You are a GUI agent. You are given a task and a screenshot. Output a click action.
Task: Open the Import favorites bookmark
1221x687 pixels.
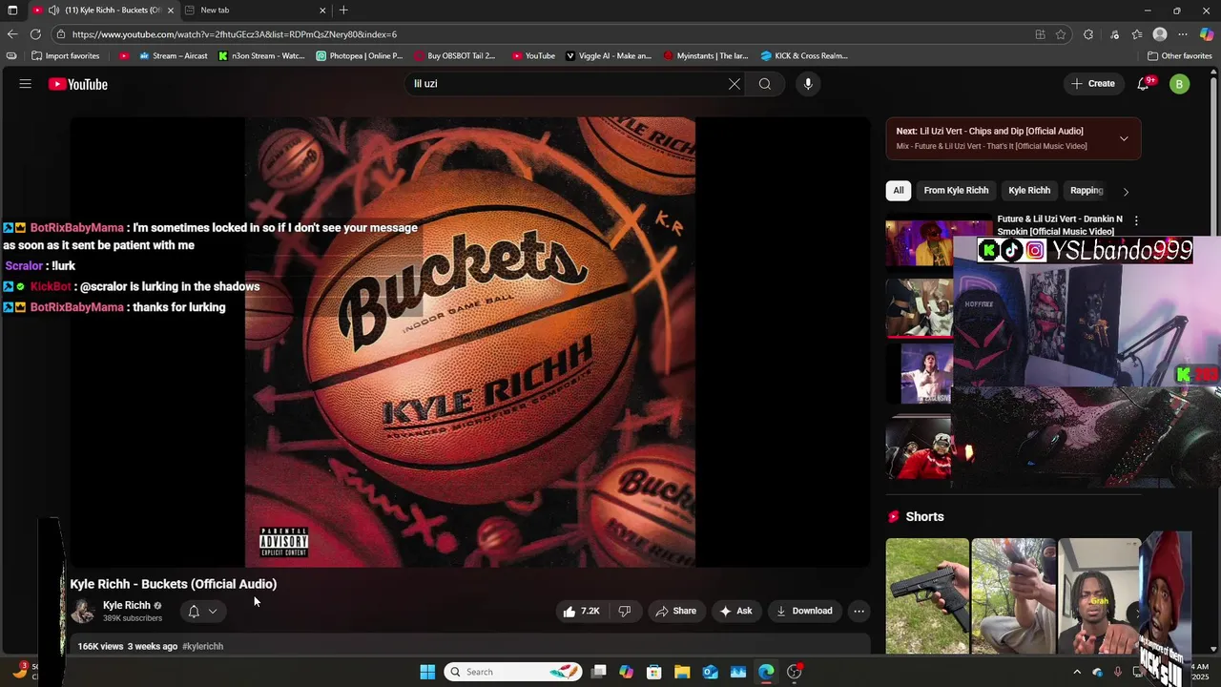tap(66, 56)
